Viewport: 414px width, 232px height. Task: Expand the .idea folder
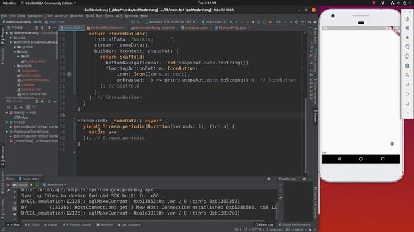coord(11,37)
